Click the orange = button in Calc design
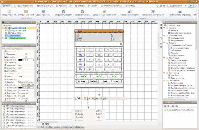199x130 pixels. coord(113,69)
